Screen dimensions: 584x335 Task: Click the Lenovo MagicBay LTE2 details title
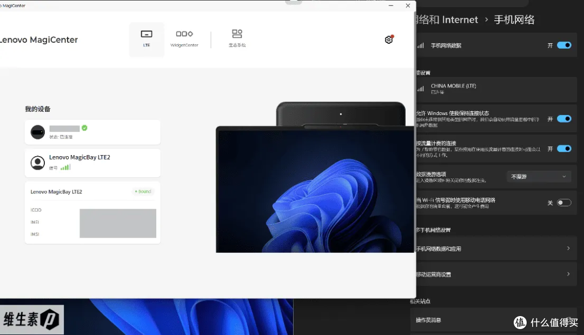[x=56, y=192]
